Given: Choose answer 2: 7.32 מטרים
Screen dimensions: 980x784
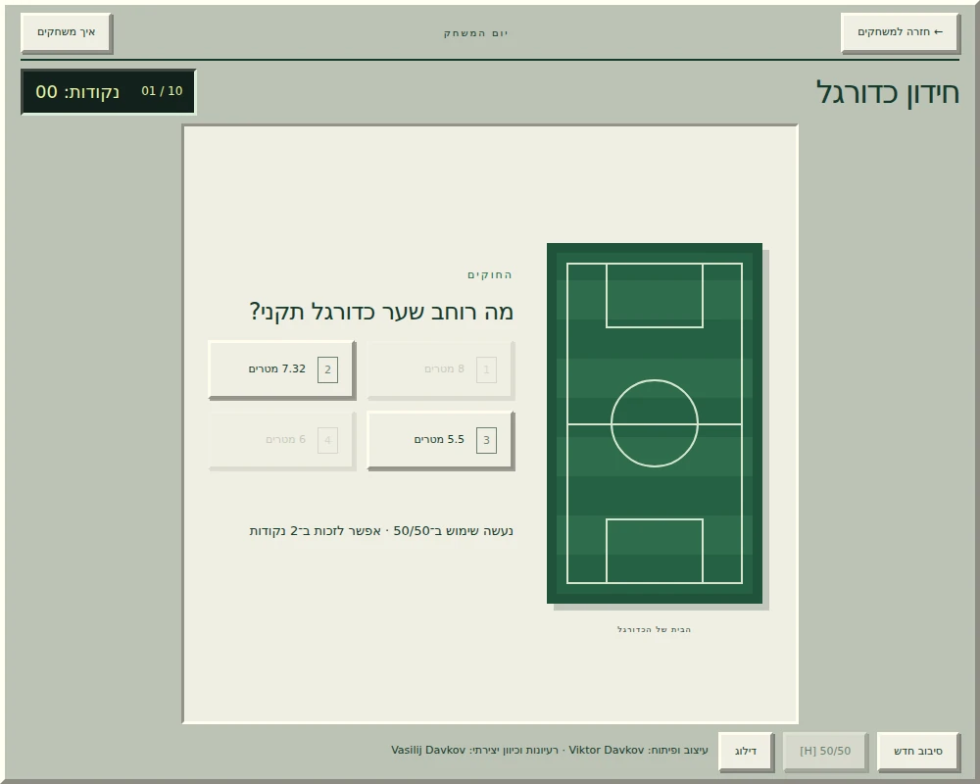Looking at the screenshot, I should click(282, 369).
